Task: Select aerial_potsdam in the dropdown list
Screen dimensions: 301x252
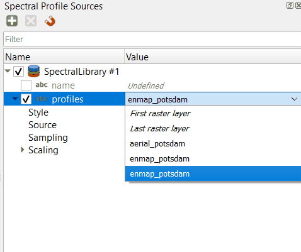Action: pos(213,144)
